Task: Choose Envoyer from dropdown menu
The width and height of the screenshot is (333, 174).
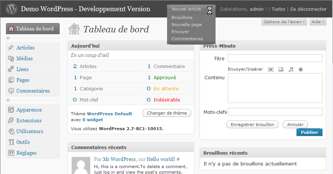Action: 180,32
